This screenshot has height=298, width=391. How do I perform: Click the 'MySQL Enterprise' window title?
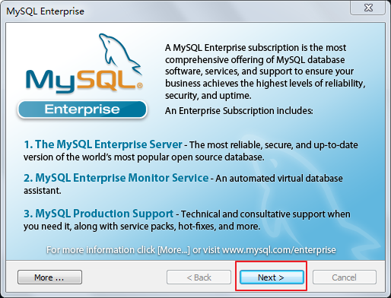tap(46, 11)
